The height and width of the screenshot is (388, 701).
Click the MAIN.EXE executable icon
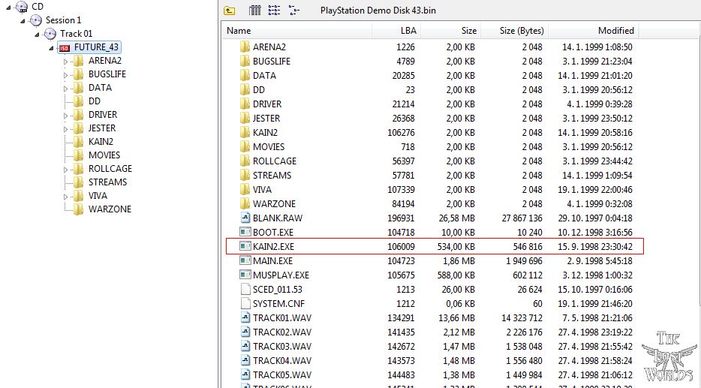tap(245, 260)
